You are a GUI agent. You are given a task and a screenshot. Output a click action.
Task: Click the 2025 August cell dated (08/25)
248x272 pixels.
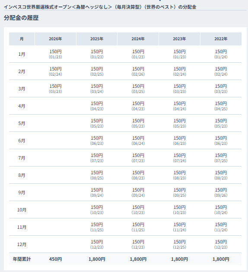pyautogui.click(x=97, y=175)
